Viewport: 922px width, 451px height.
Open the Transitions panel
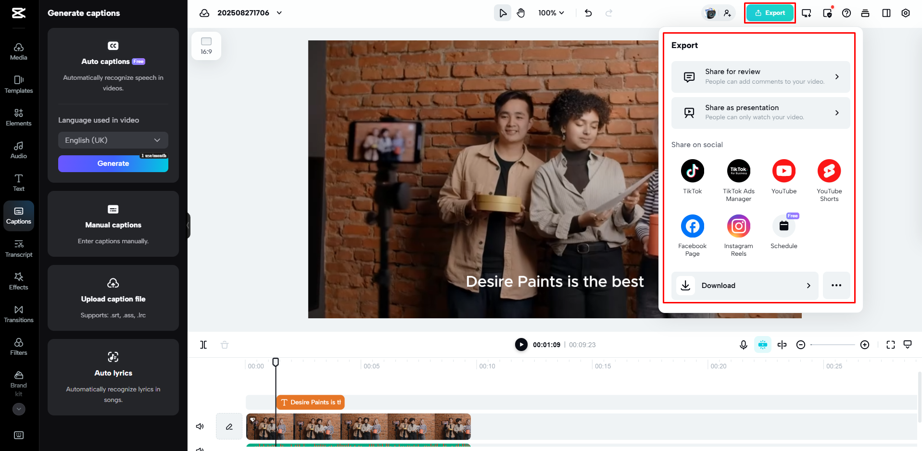[x=18, y=313]
